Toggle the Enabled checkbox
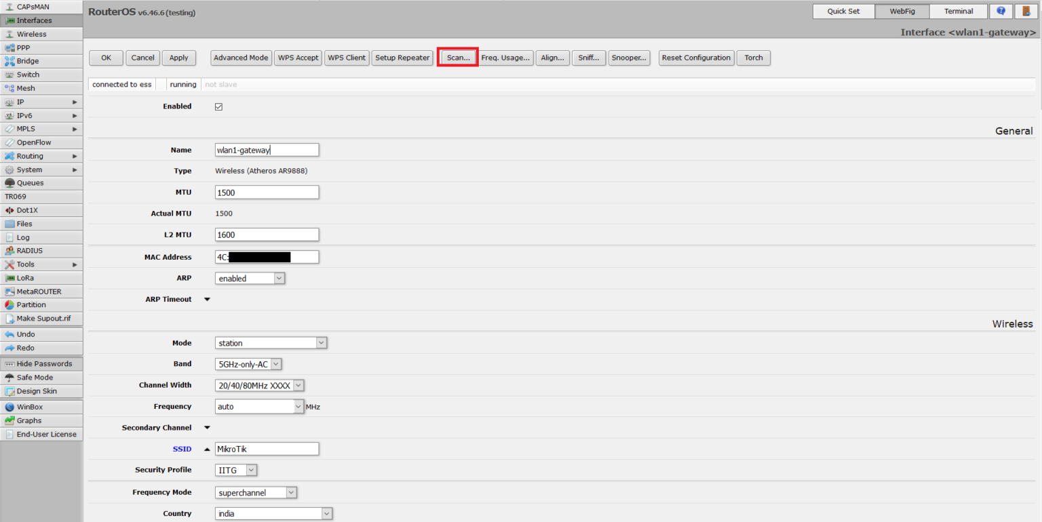Screen dimensions: 1042x522 (218, 106)
